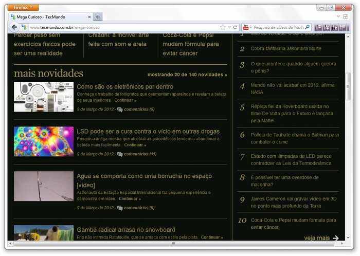Click the vertical scrollbar down arrow
Screen dimensions: 360x256
coord(348,238)
